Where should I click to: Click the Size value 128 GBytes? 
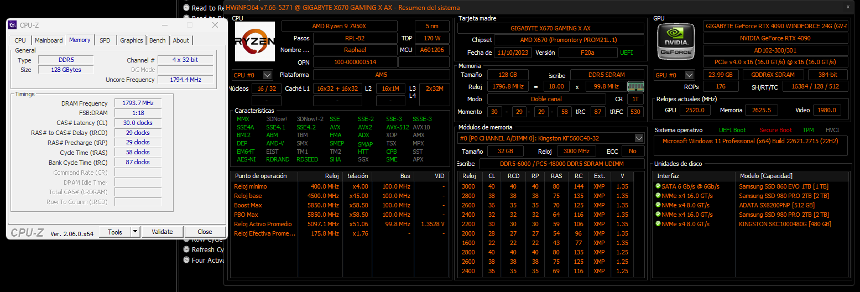click(x=66, y=70)
